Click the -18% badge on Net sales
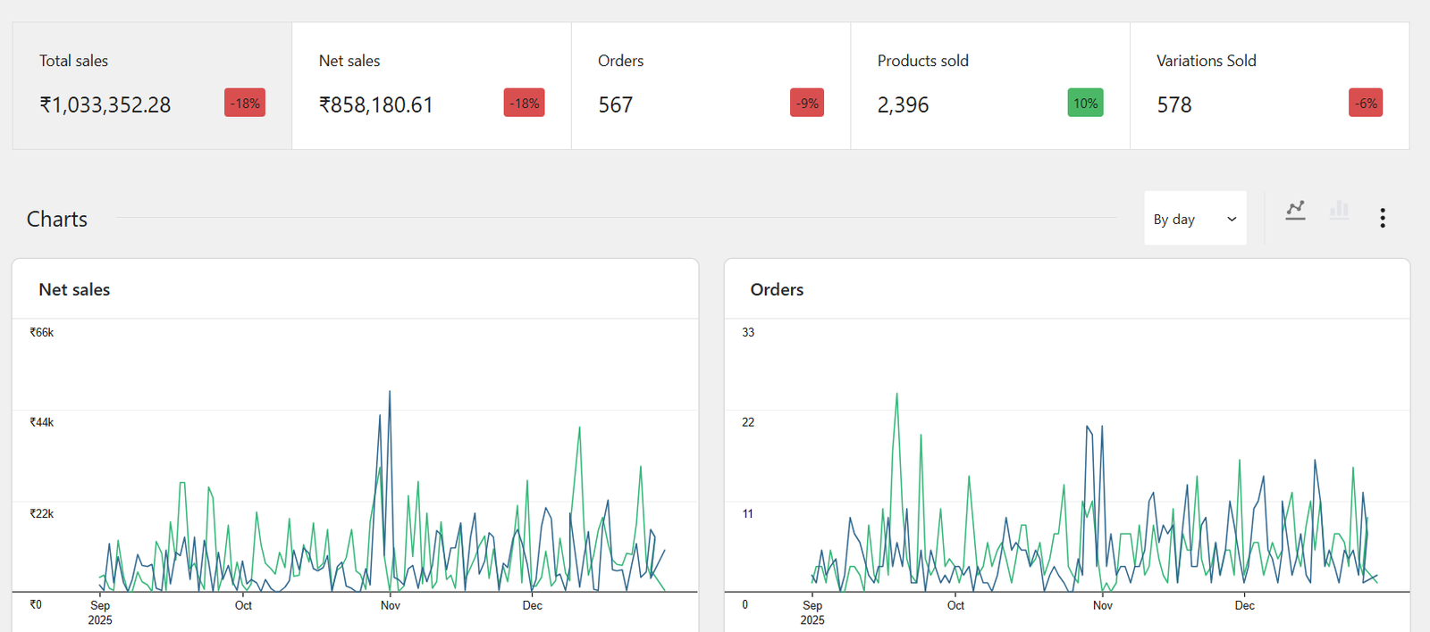1430x632 pixels. pos(525,104)
